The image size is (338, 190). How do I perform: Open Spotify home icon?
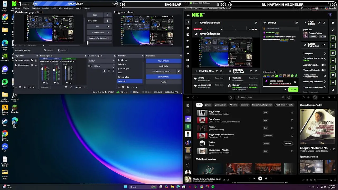(231, 97)
